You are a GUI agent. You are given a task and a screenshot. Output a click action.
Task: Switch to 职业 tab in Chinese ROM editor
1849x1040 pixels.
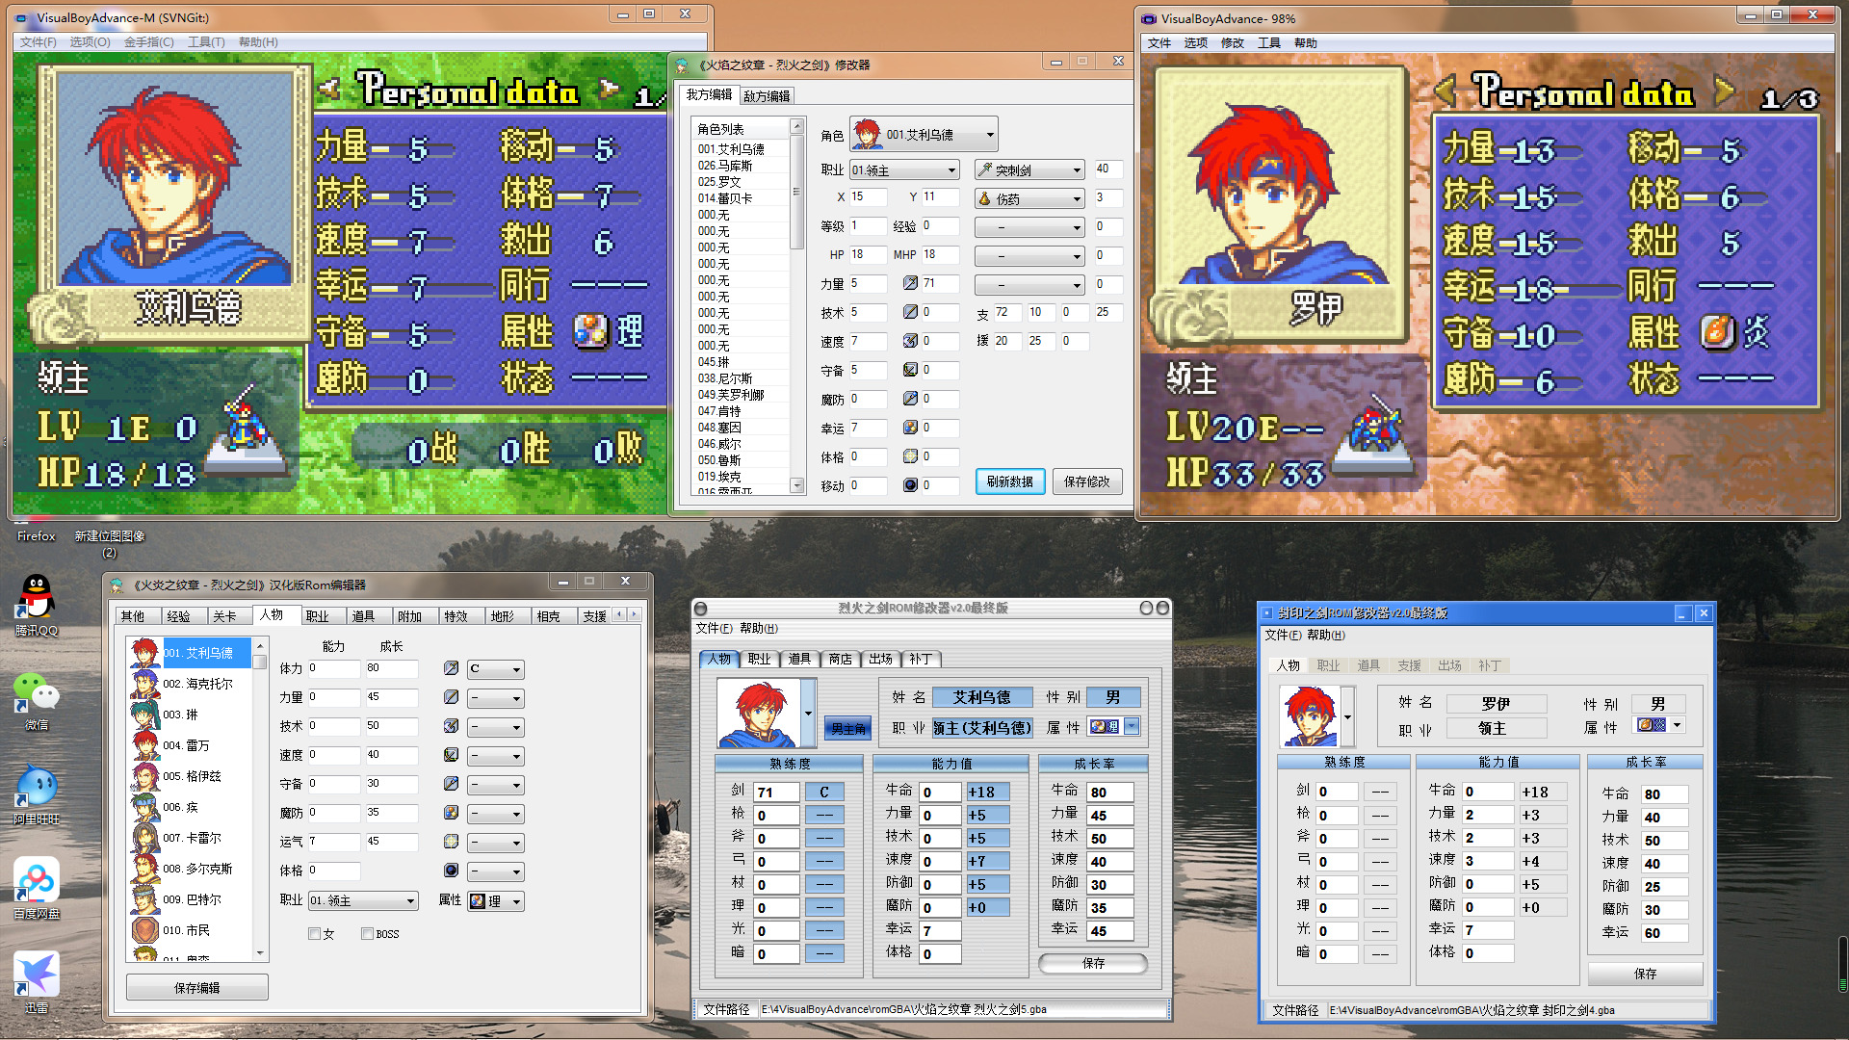point(317,616)
